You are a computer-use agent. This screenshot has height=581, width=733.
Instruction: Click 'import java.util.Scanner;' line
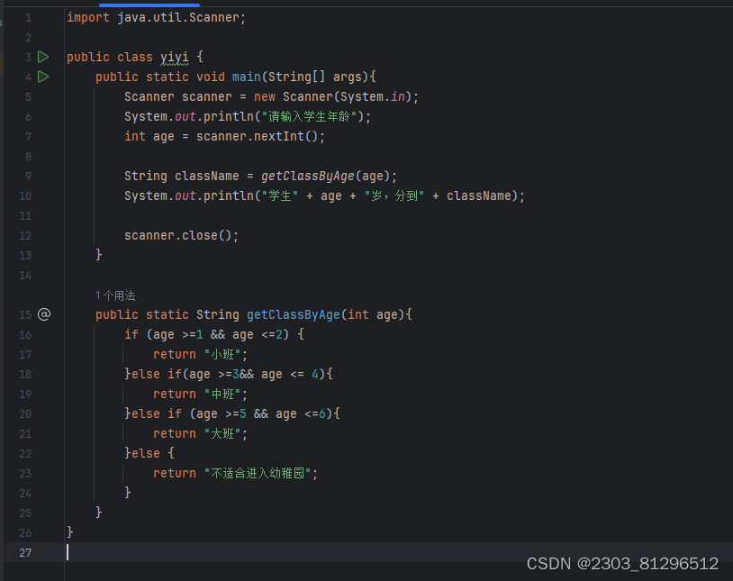156,18
